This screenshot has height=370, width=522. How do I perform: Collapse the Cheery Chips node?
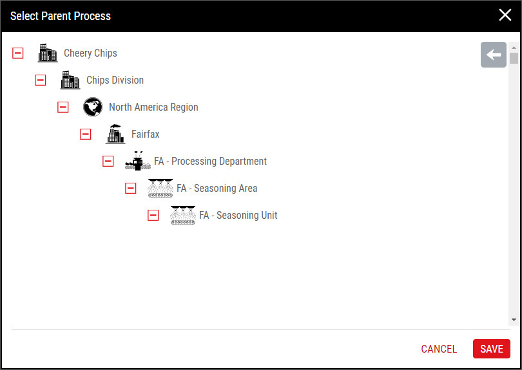coord(18,53)
